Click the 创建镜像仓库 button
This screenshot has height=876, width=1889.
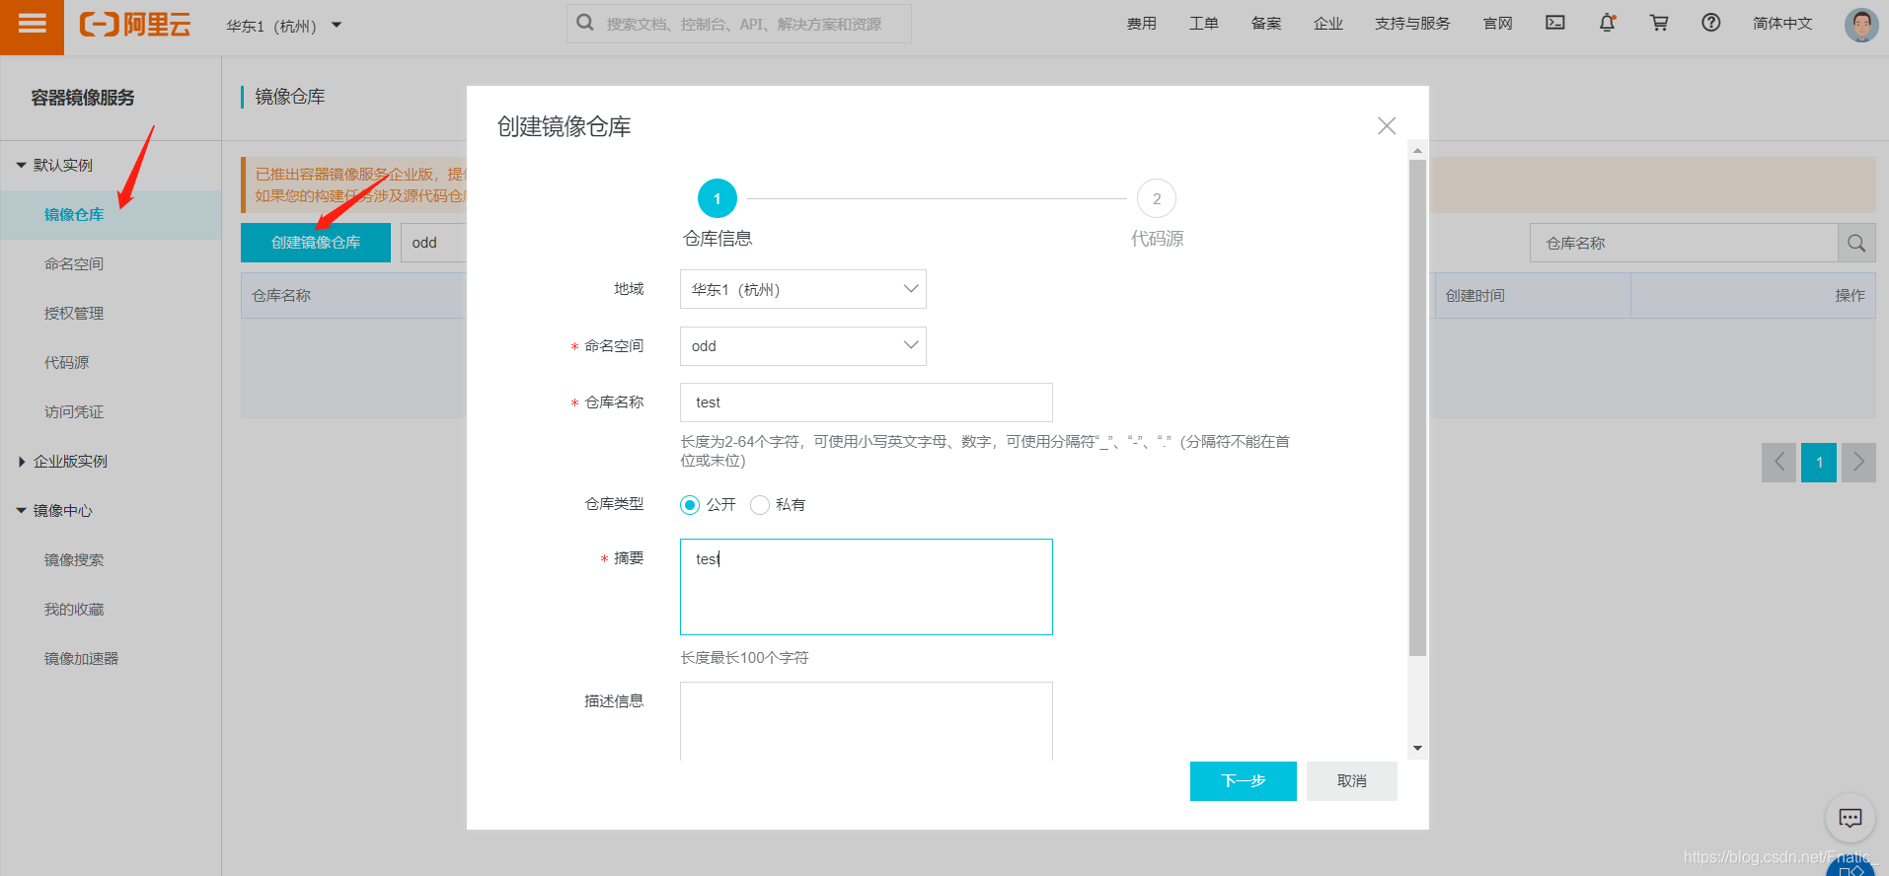316,243
